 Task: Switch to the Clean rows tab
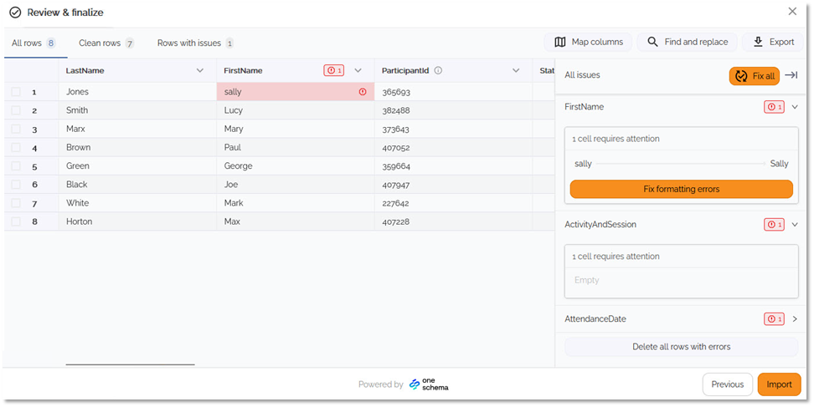[x=106, y=43]
